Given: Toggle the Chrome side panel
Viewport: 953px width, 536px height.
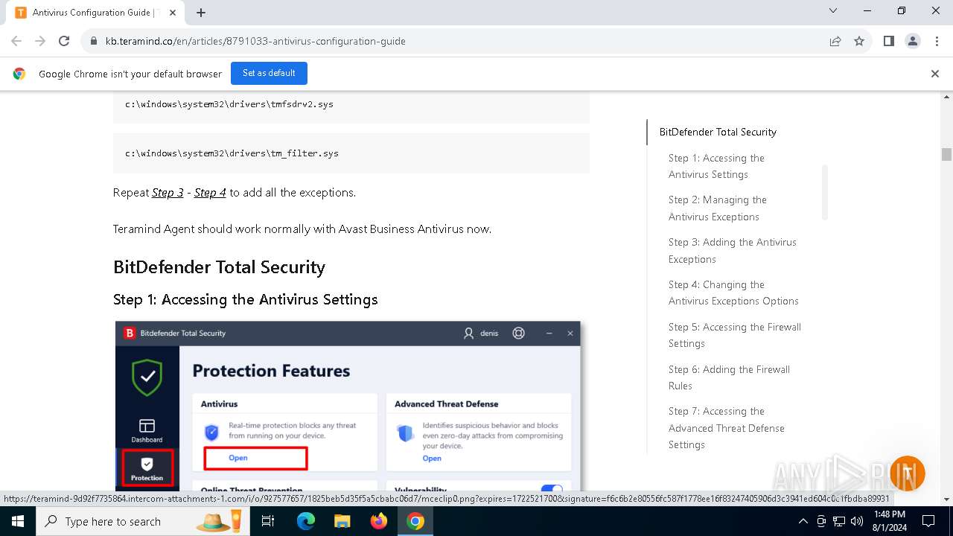Looking at the screenshot, I should (x=888, y=41).
